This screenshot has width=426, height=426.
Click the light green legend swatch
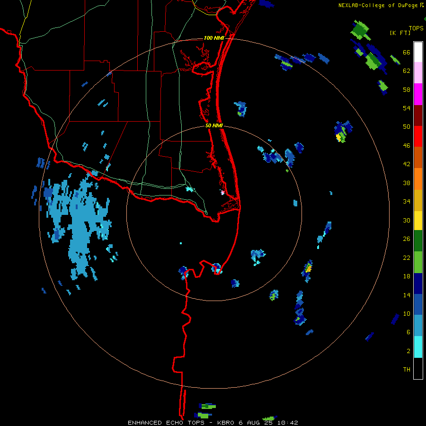(x=418, y=262)
